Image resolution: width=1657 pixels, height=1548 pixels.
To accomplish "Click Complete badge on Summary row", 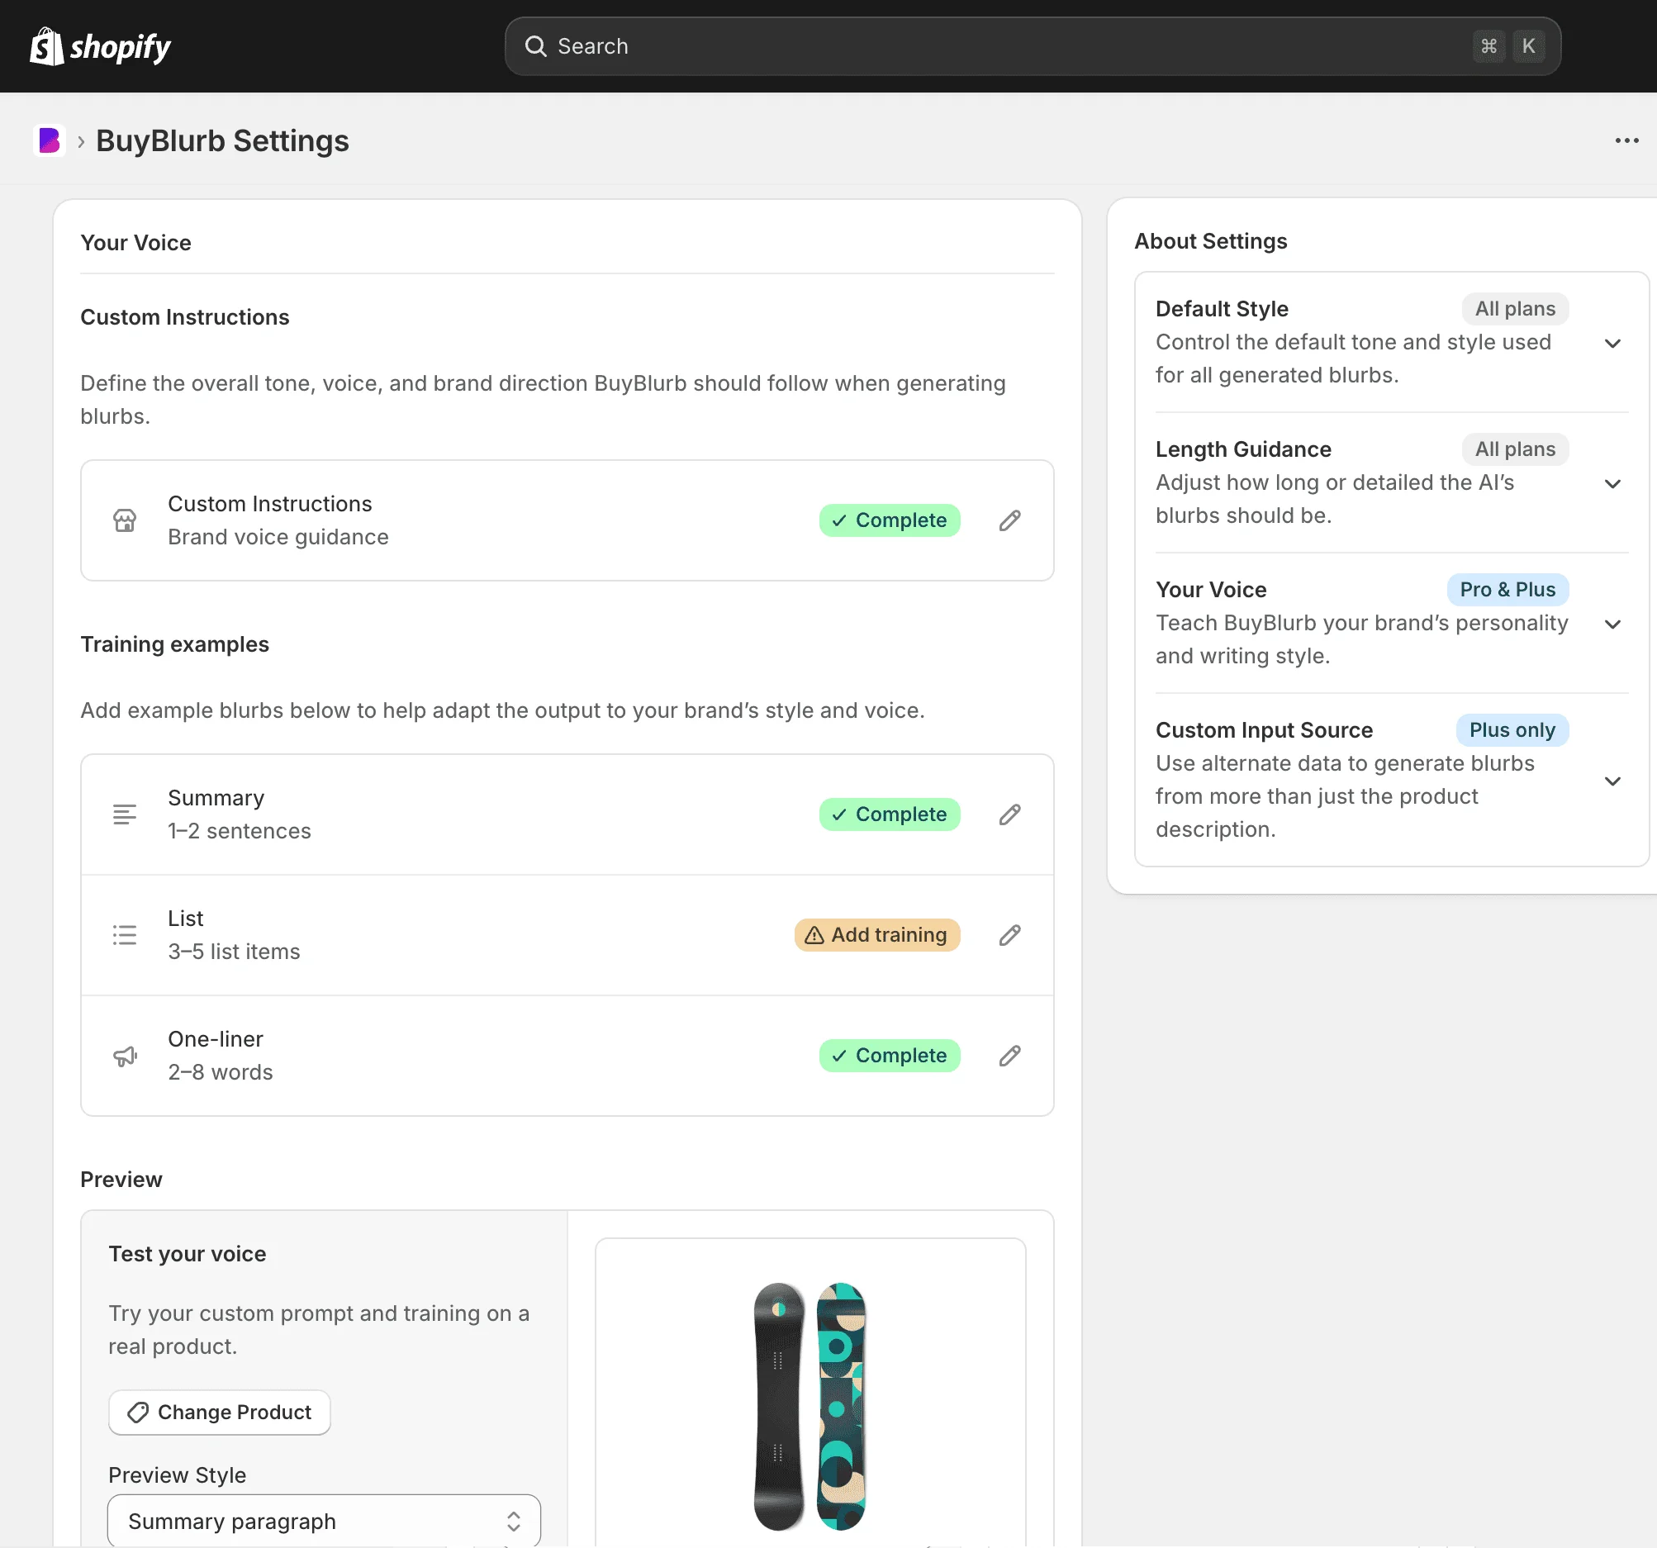I will 890,814.
